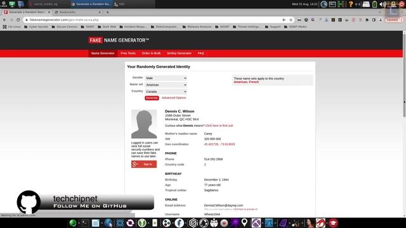Screen dimensions: 406x228
Task: Open the Malware Analysis bookmark folder
Action: click(197, 27)
